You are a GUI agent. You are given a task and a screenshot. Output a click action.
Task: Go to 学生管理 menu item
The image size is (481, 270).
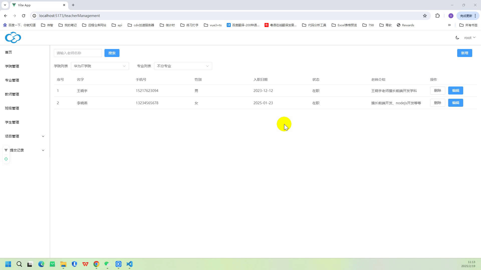[12, 122]
